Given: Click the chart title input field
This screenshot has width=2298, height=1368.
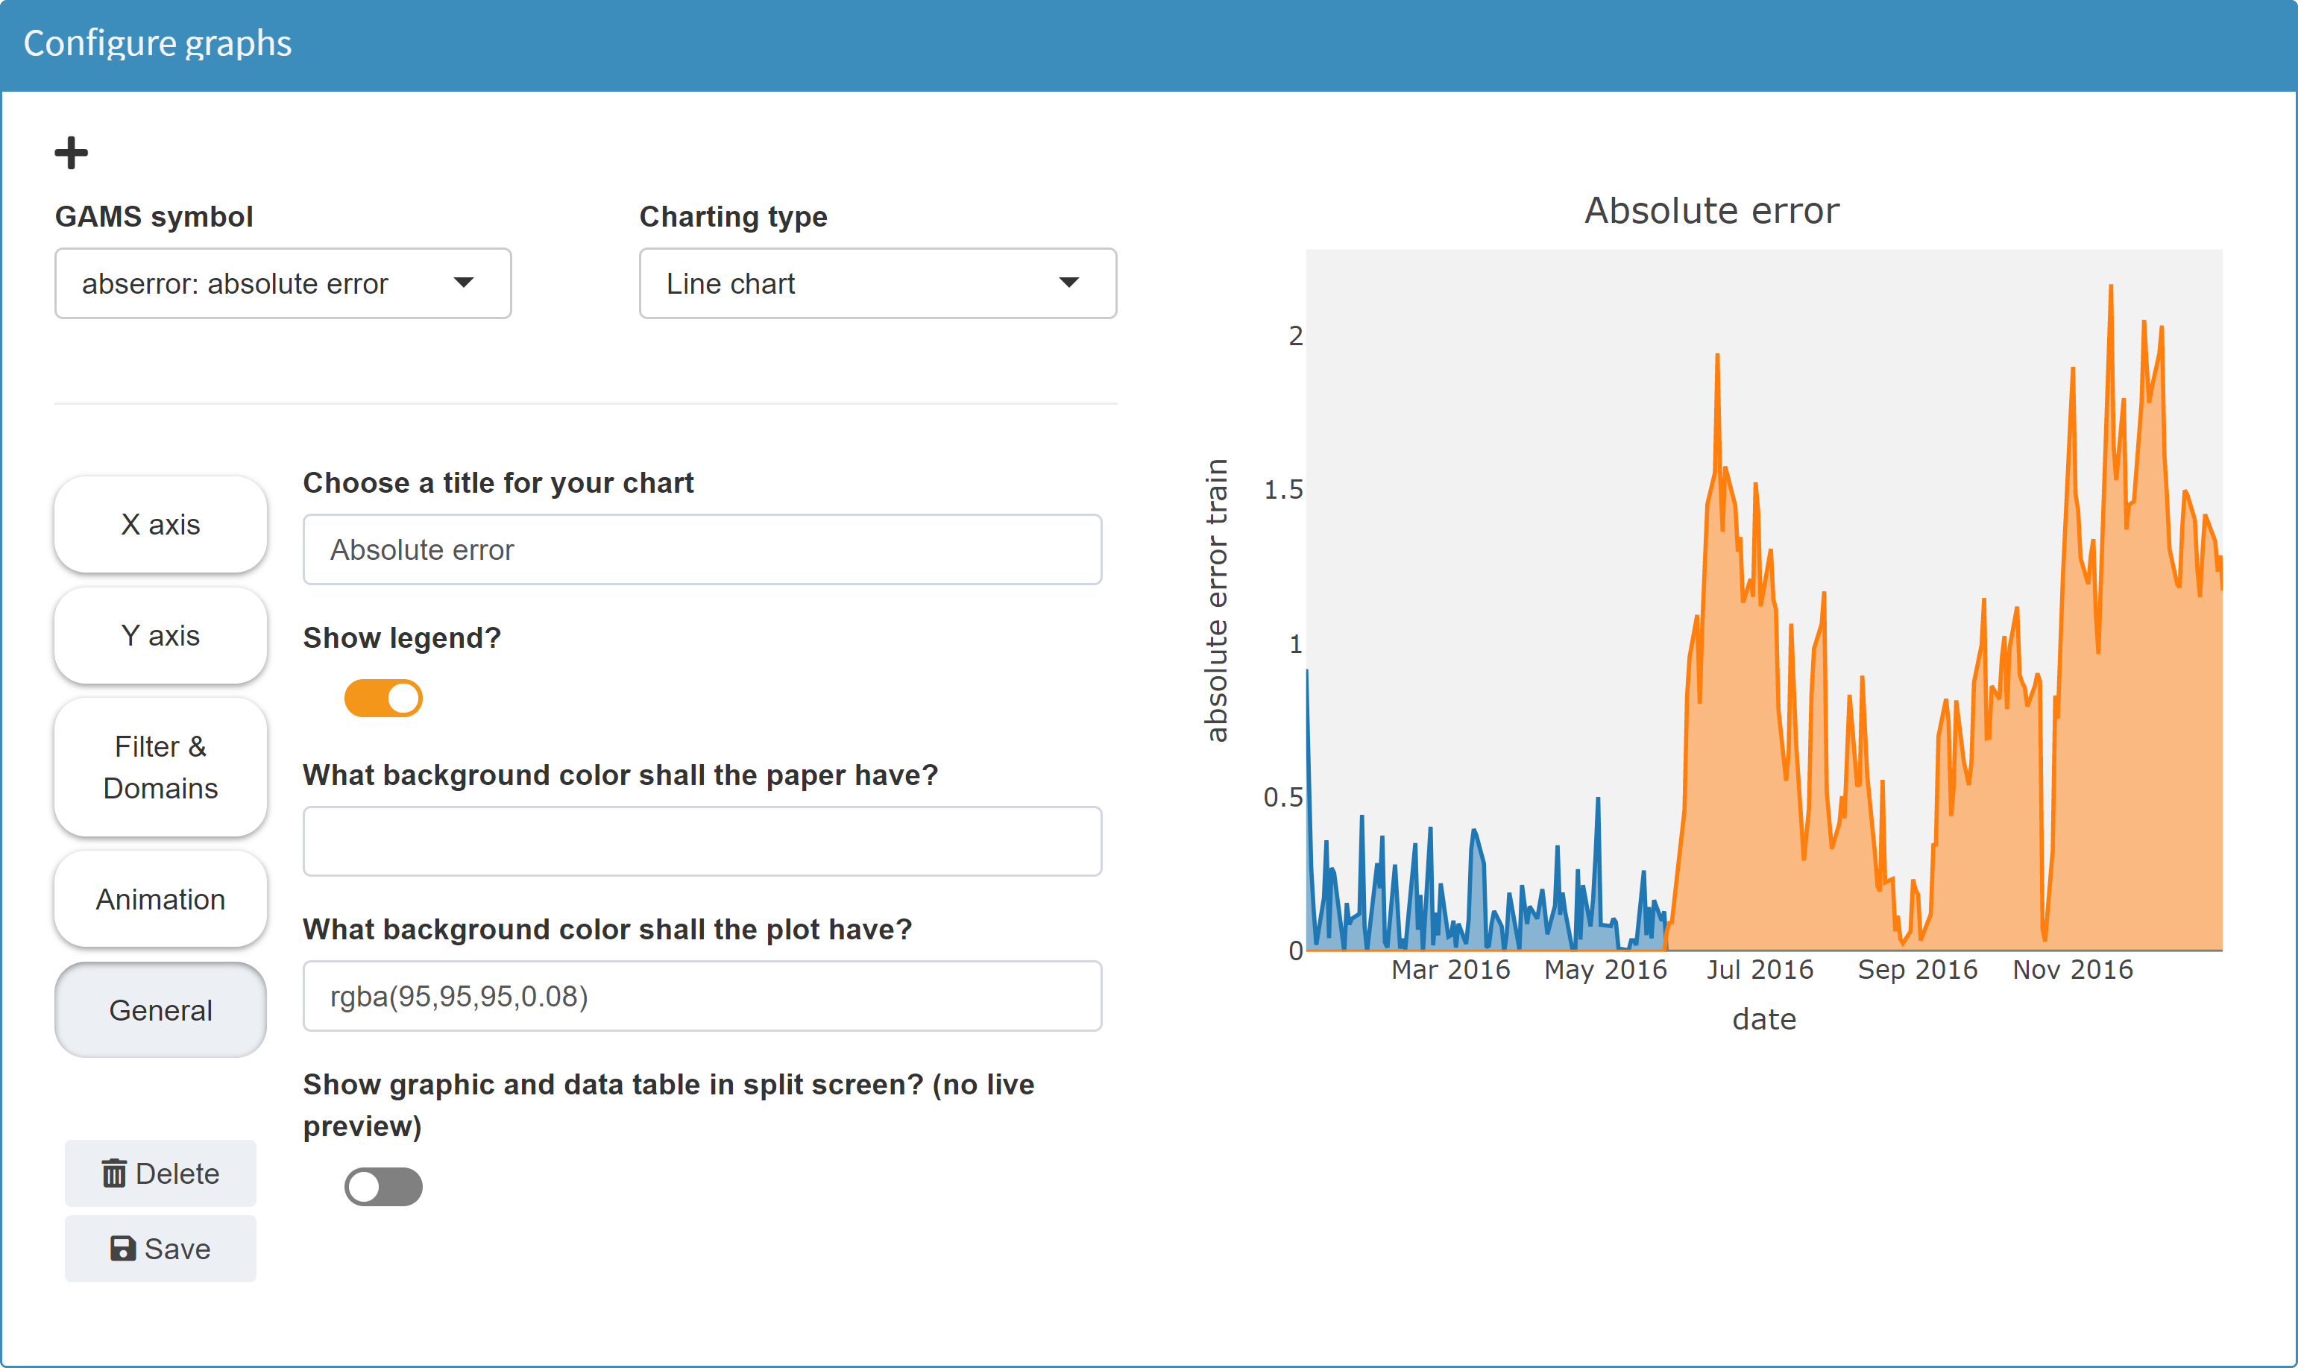Looking at the screenshot, I should click(x=702, y=549).
